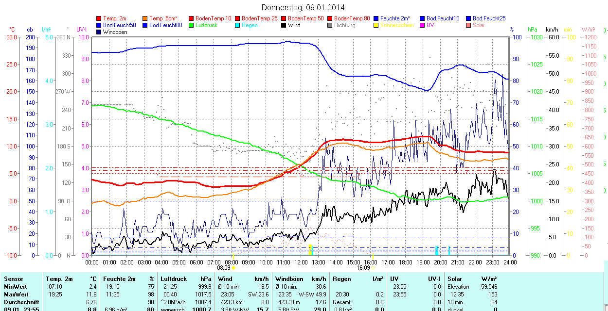The image size is (608, 311).
Task: Select the Luftdruck column header in table
Action: pyautogui.click(x=175, y=279)
